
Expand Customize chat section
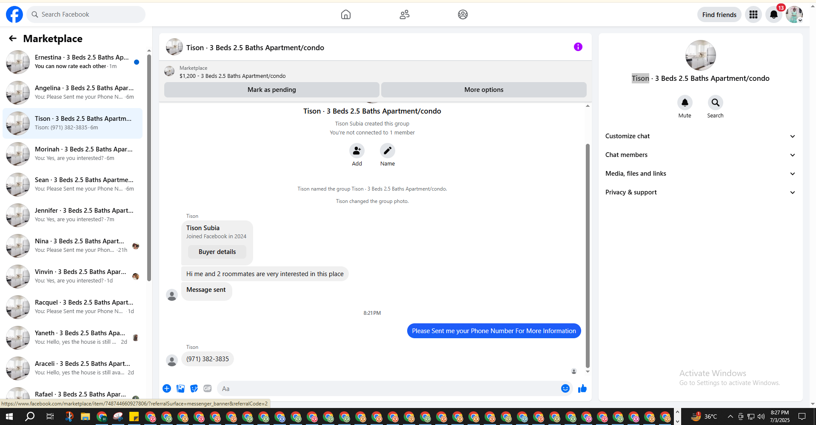700,136
